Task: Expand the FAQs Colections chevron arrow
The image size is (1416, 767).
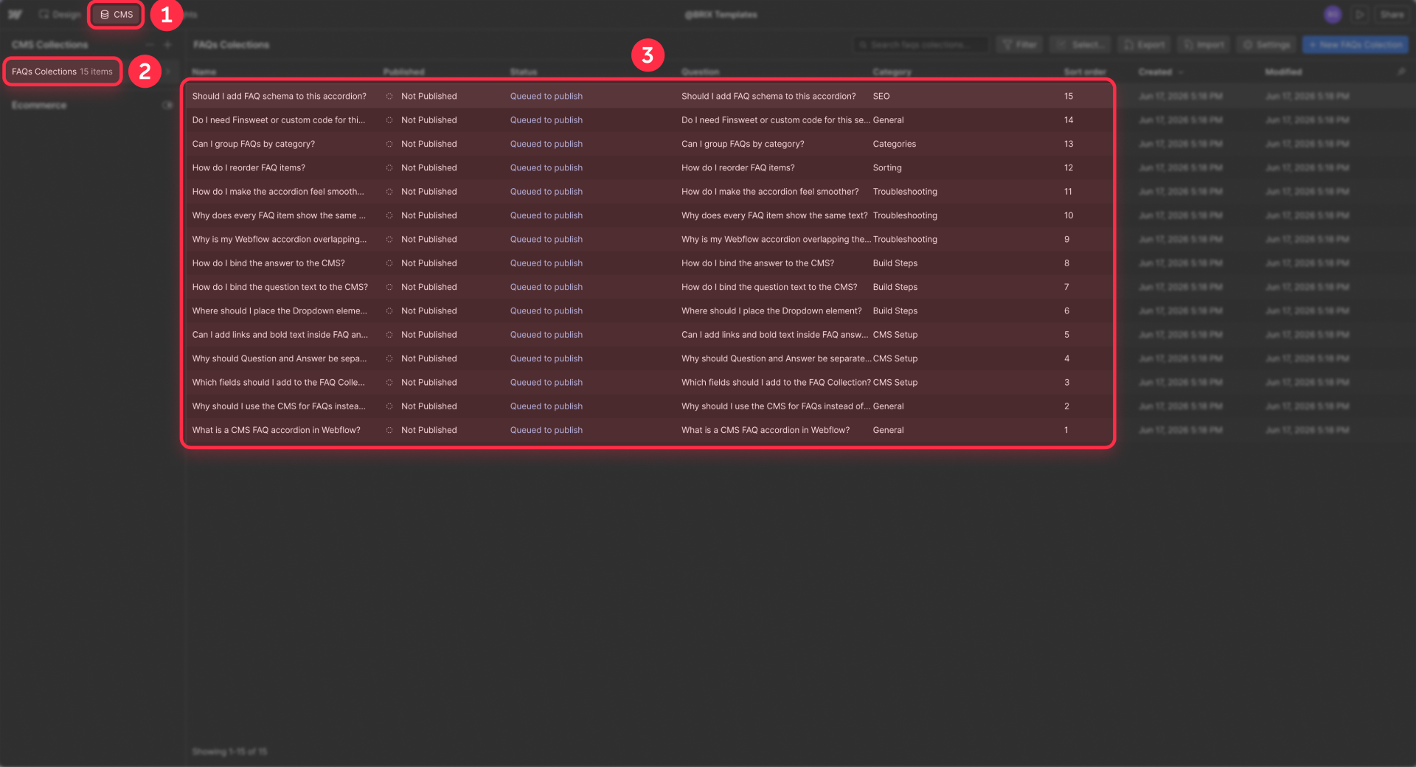Action: [x=168, y=72]
